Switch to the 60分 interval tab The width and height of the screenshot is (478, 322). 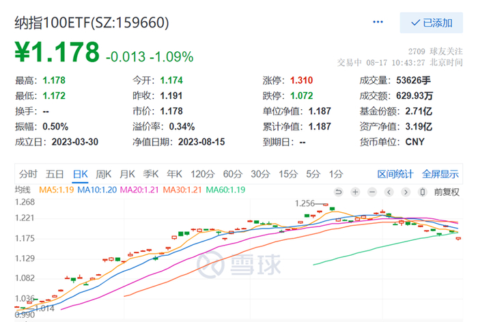coord(233,174)
